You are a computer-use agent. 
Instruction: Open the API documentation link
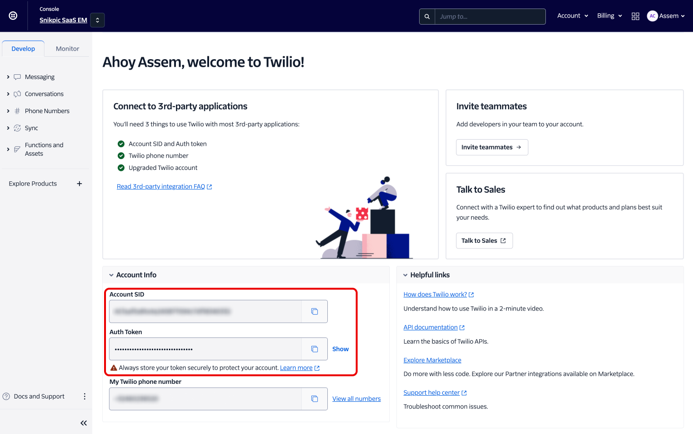[430, 327]
